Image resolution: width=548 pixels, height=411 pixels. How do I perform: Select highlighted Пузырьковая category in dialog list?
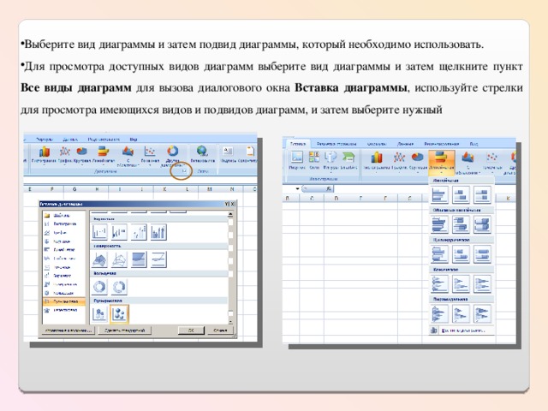(63, 301)
